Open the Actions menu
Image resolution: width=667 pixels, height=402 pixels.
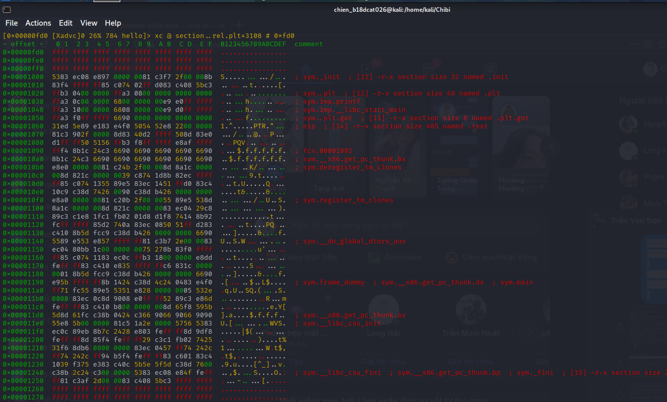click(x=38, y=23)
